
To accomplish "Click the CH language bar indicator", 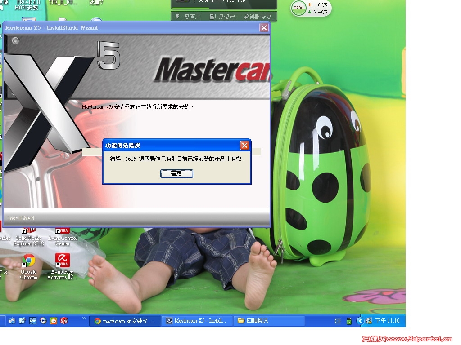I will [338, 321].
